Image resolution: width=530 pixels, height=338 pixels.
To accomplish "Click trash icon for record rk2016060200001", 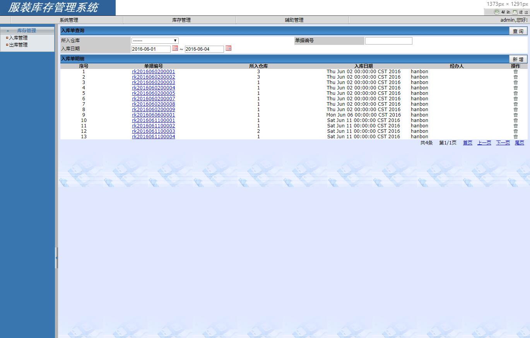I will point(515,72).
